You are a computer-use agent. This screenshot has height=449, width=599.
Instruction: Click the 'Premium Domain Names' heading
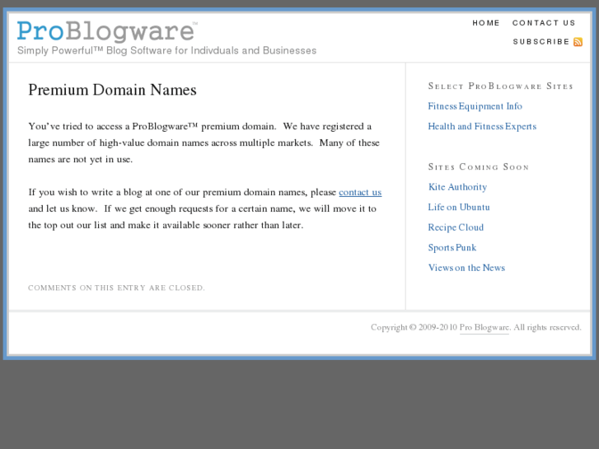pyautogui.click(x=112, y=90)
